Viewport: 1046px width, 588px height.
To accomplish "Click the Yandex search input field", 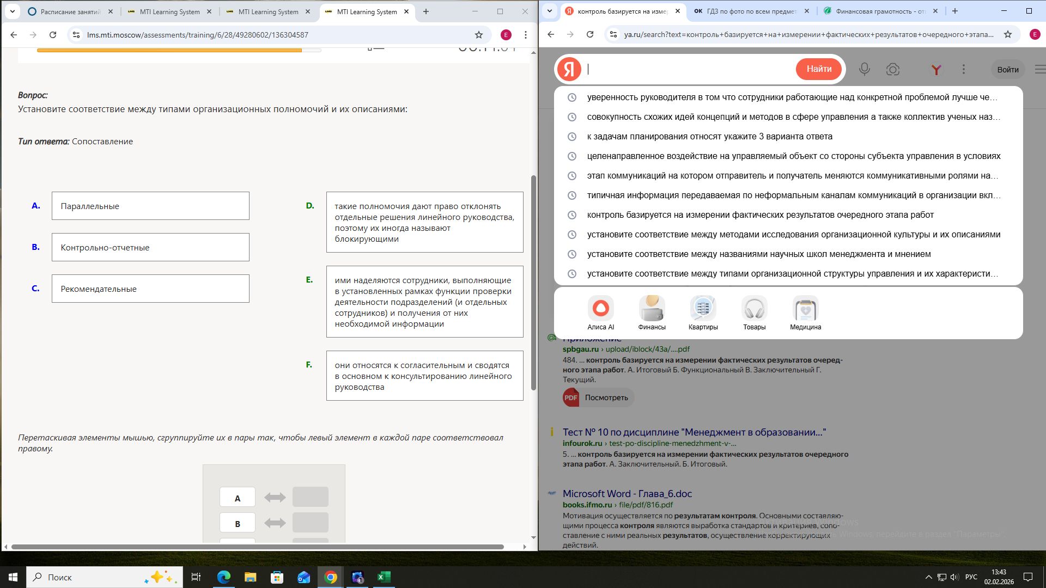I will [689, 69].
